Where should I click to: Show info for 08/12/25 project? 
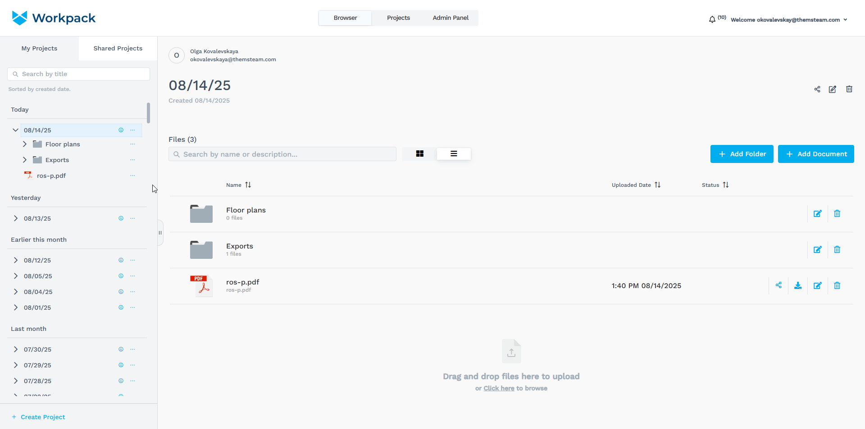121,260
